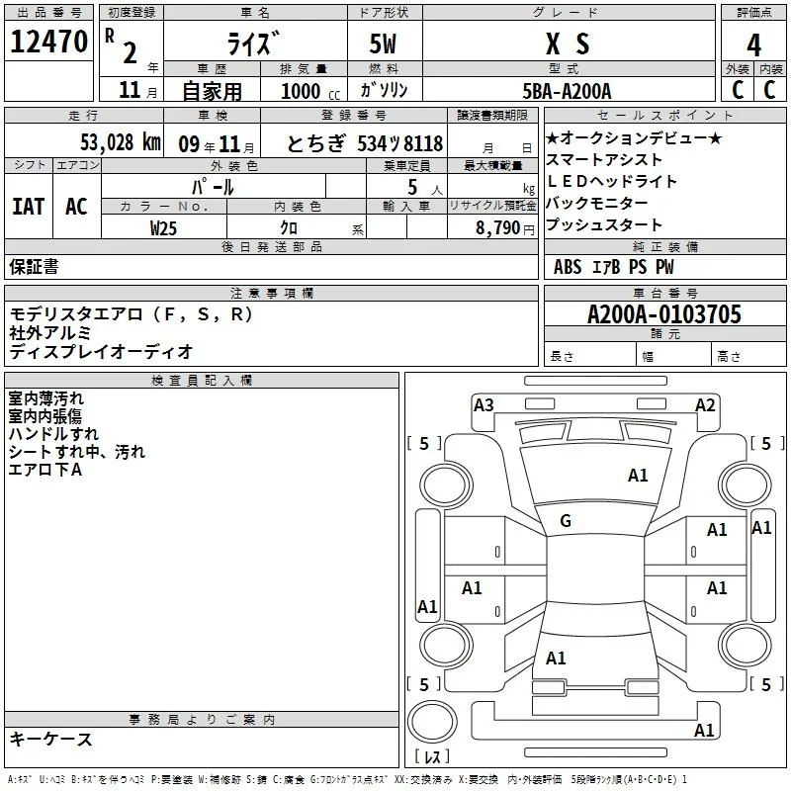791x791 pixels.
Task: Click the A1 mark on the hood
Action: coord(638,476)
